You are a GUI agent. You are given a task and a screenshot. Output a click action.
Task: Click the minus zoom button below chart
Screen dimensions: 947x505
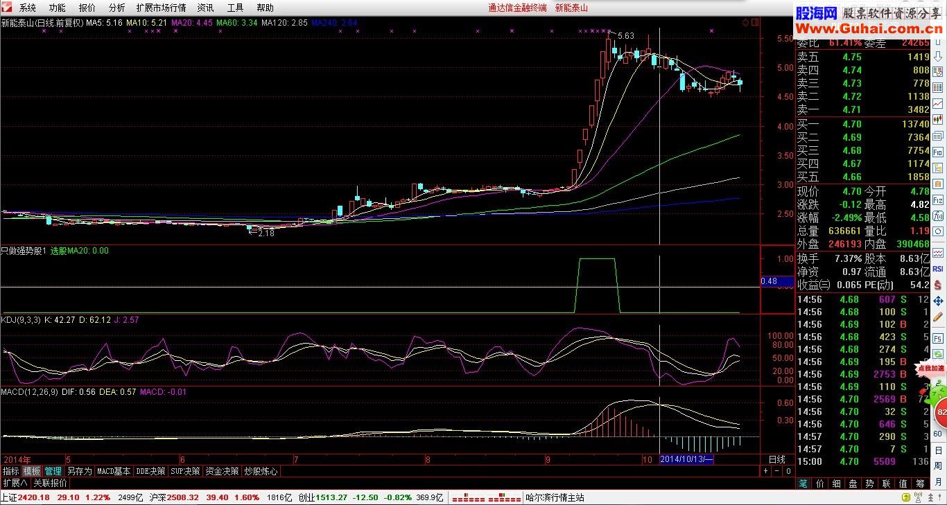[x=777, y=471]
